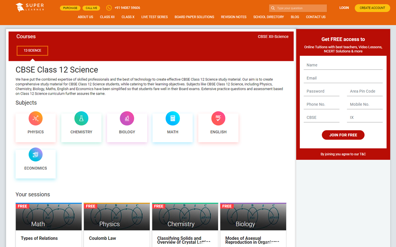Open the IX class dropdown
Viewport: 396px width, 247px height.
pos(365,118)
